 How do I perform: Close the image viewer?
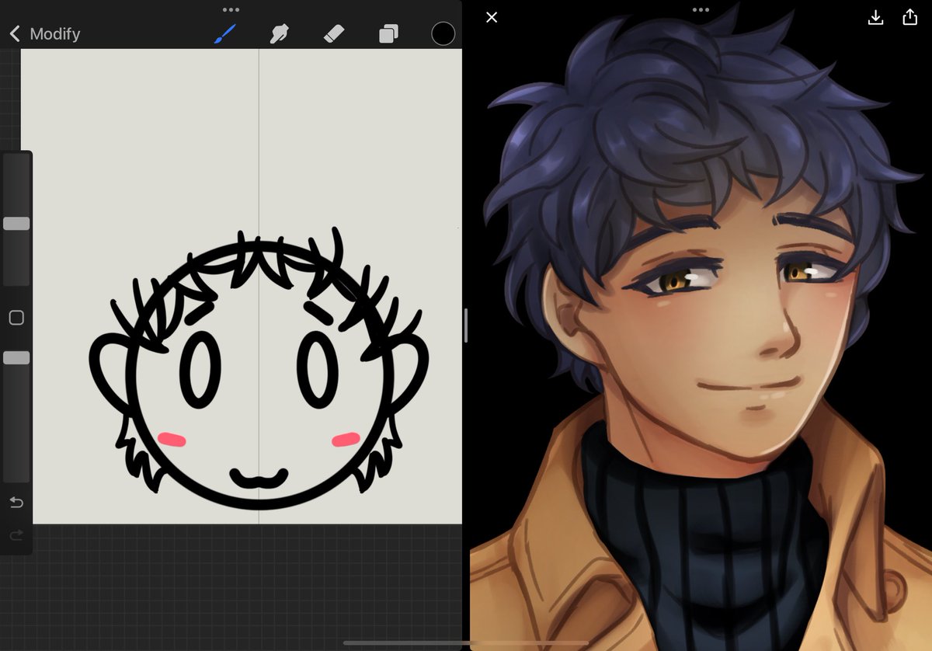492,17
